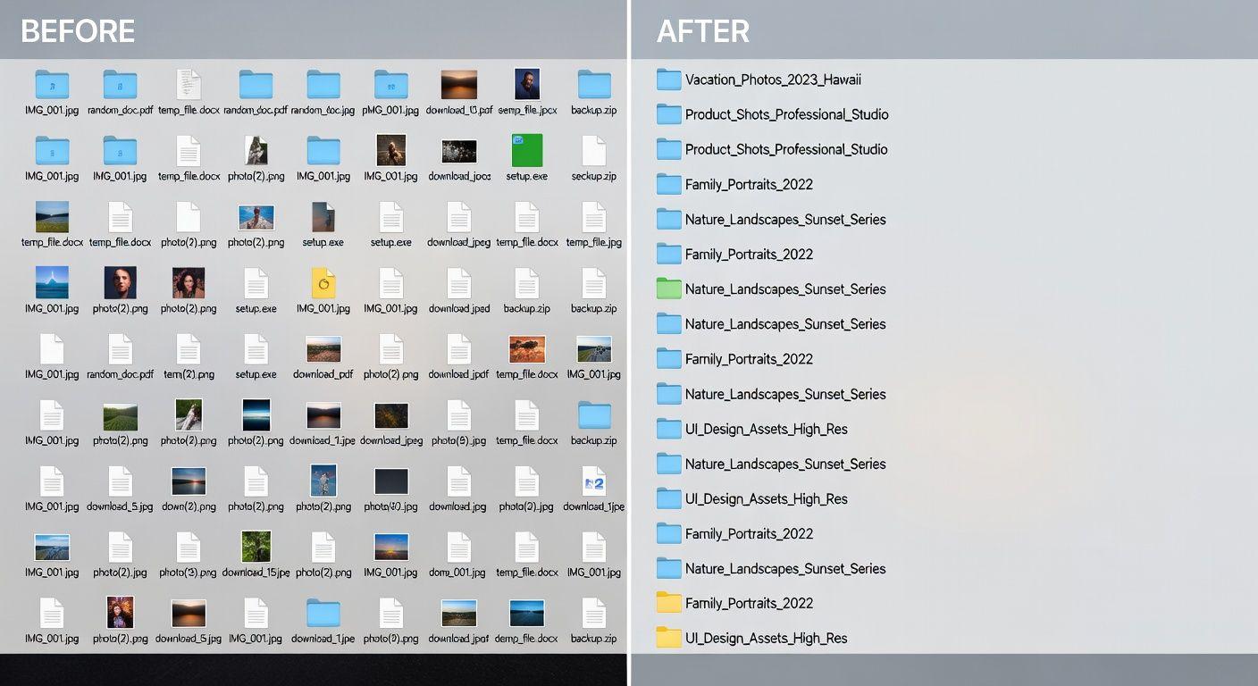1258x686 pixels.
Task: Open the download_1jpe file with number 2
Action: pyautogui.click(x=594, y=481)
